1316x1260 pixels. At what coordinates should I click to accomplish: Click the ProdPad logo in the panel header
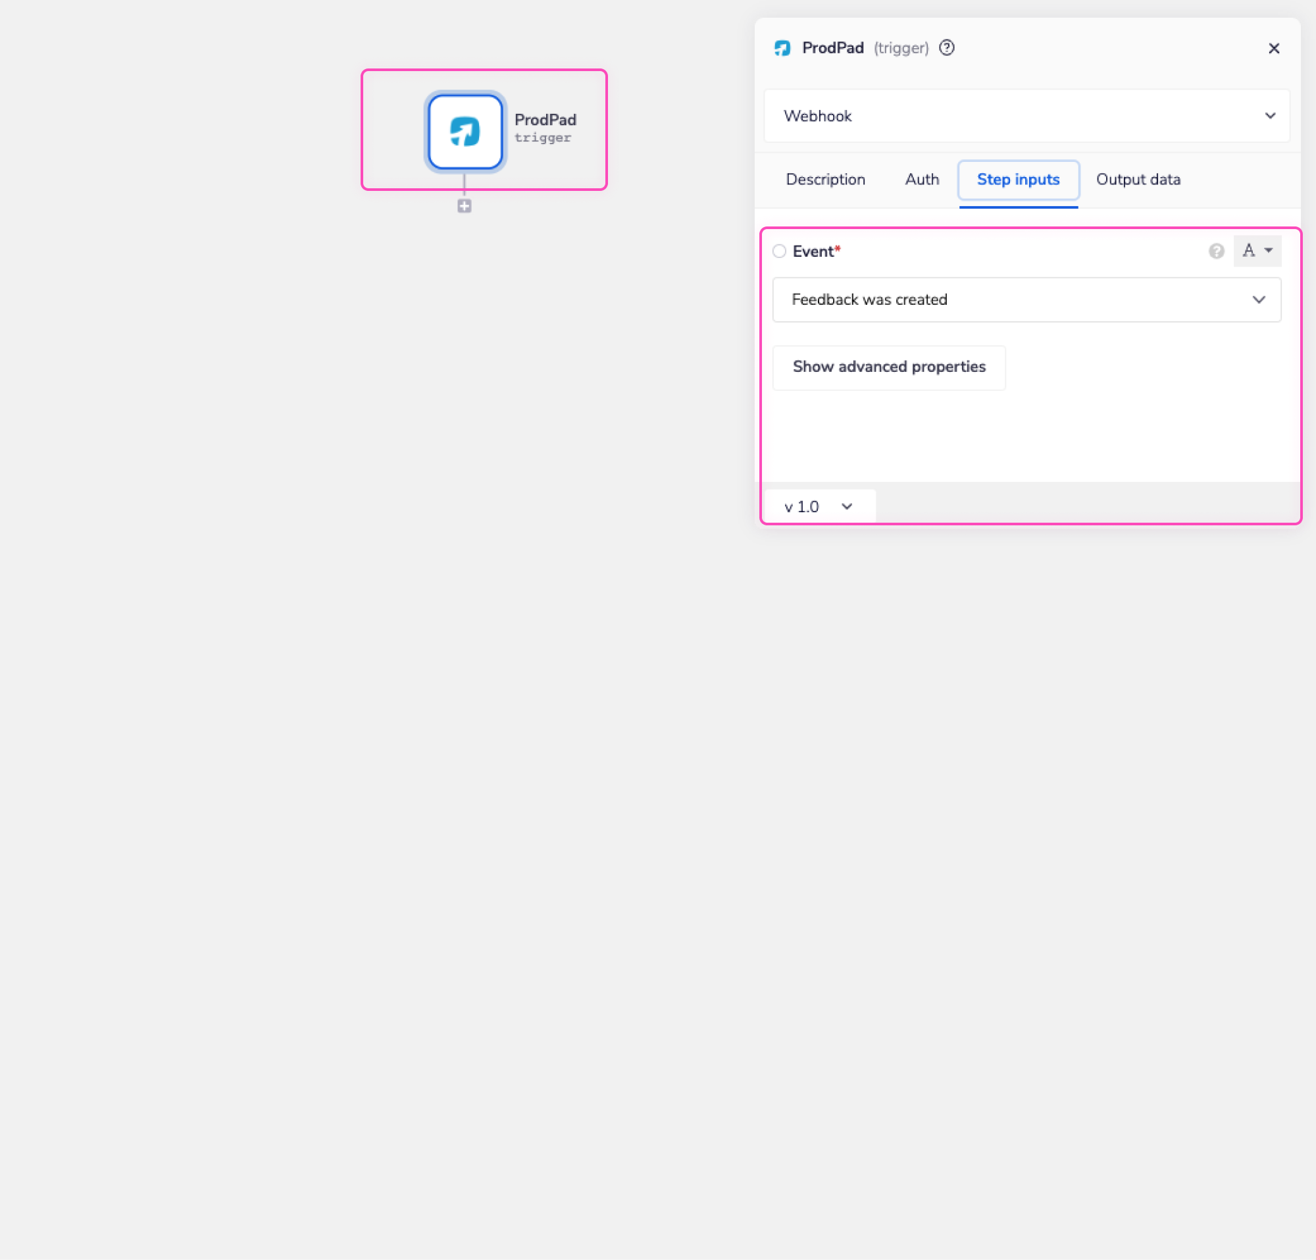782,47
